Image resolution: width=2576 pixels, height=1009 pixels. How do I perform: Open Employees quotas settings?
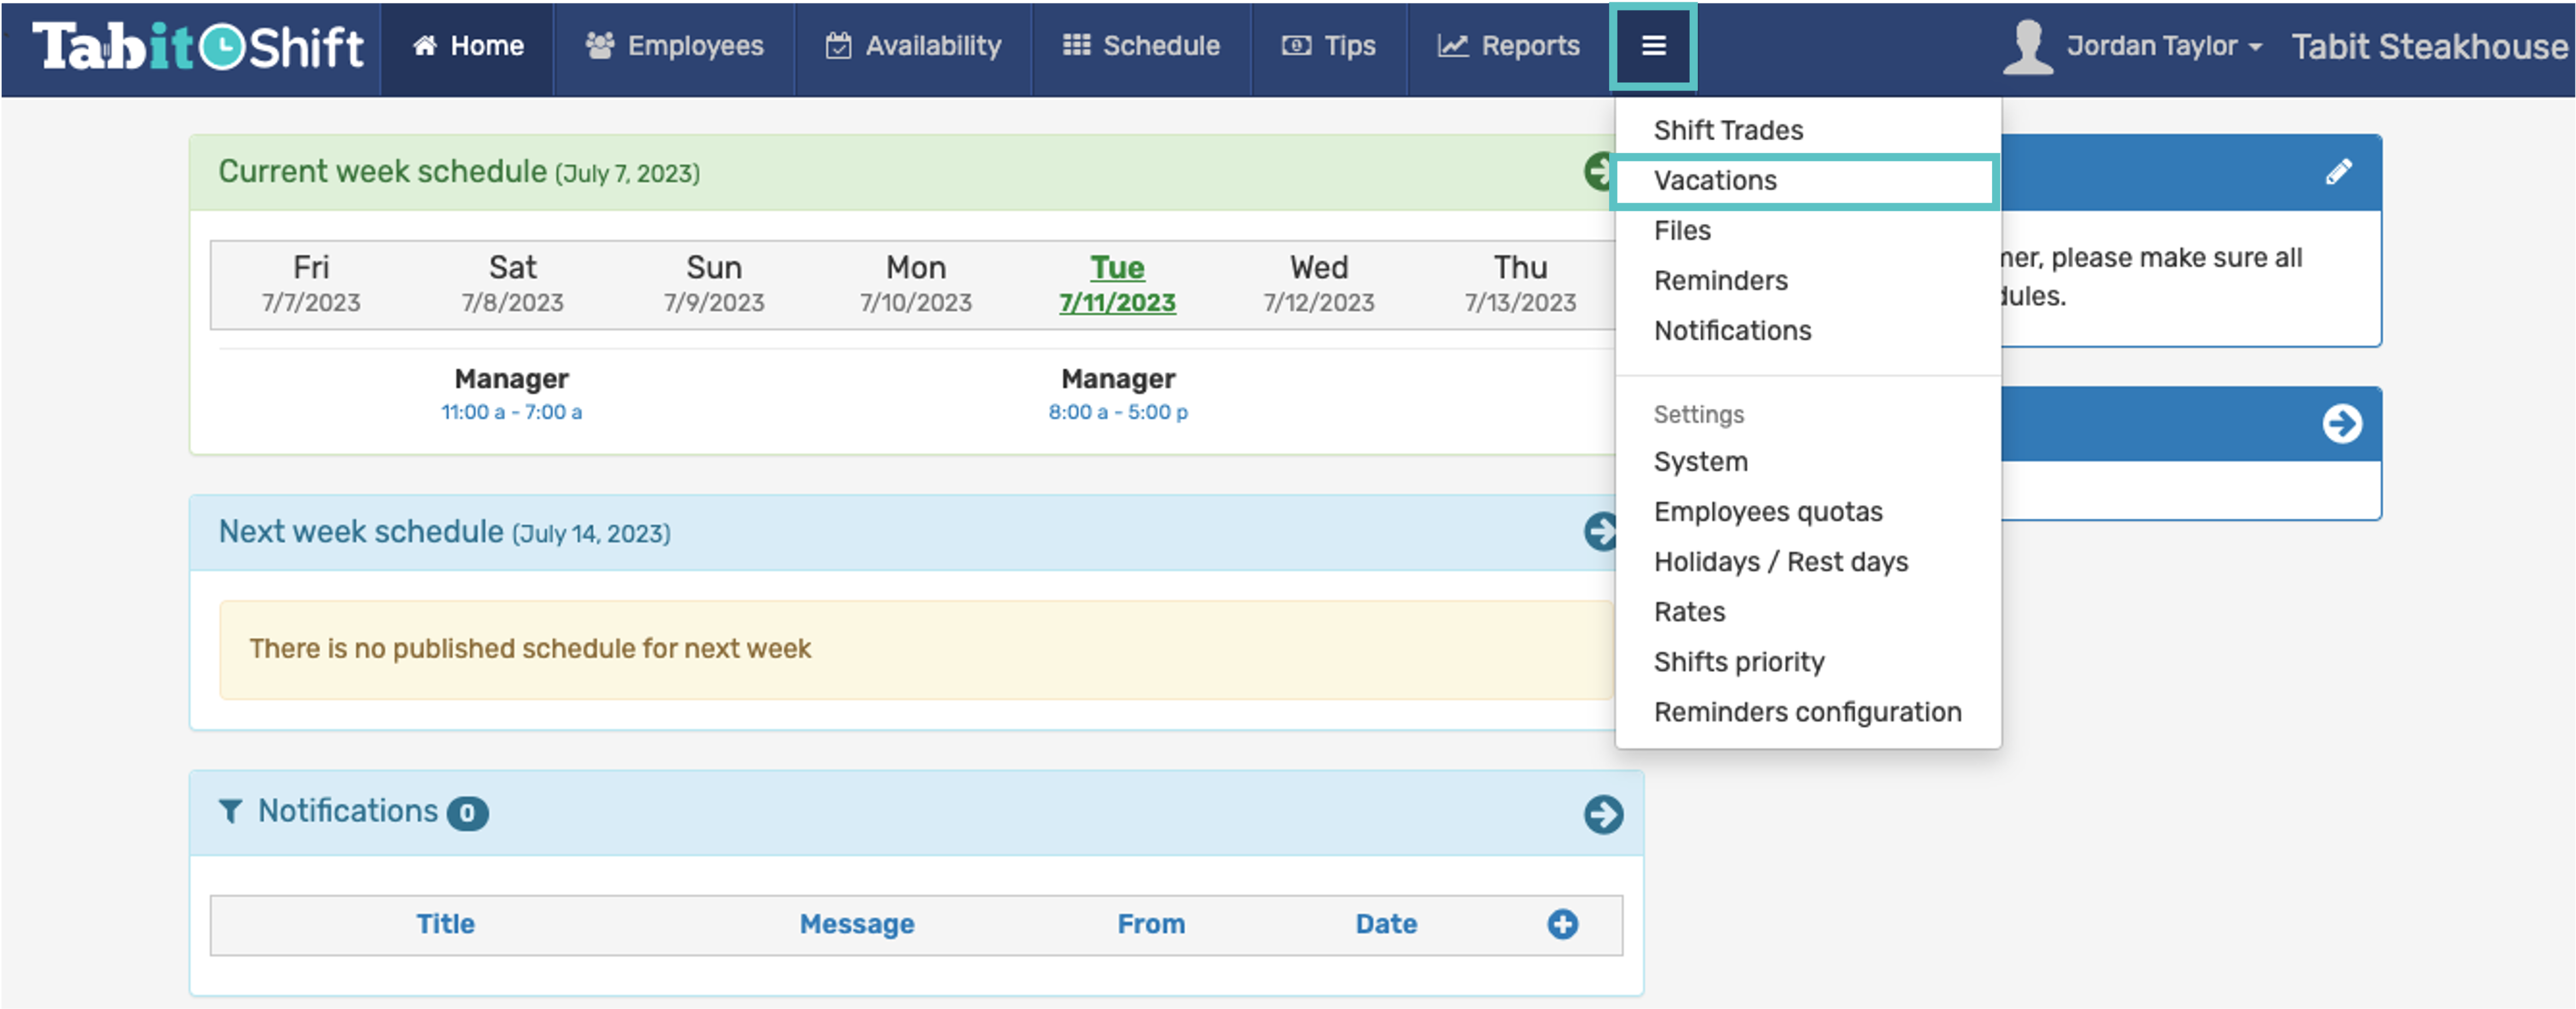point(1767,512)
